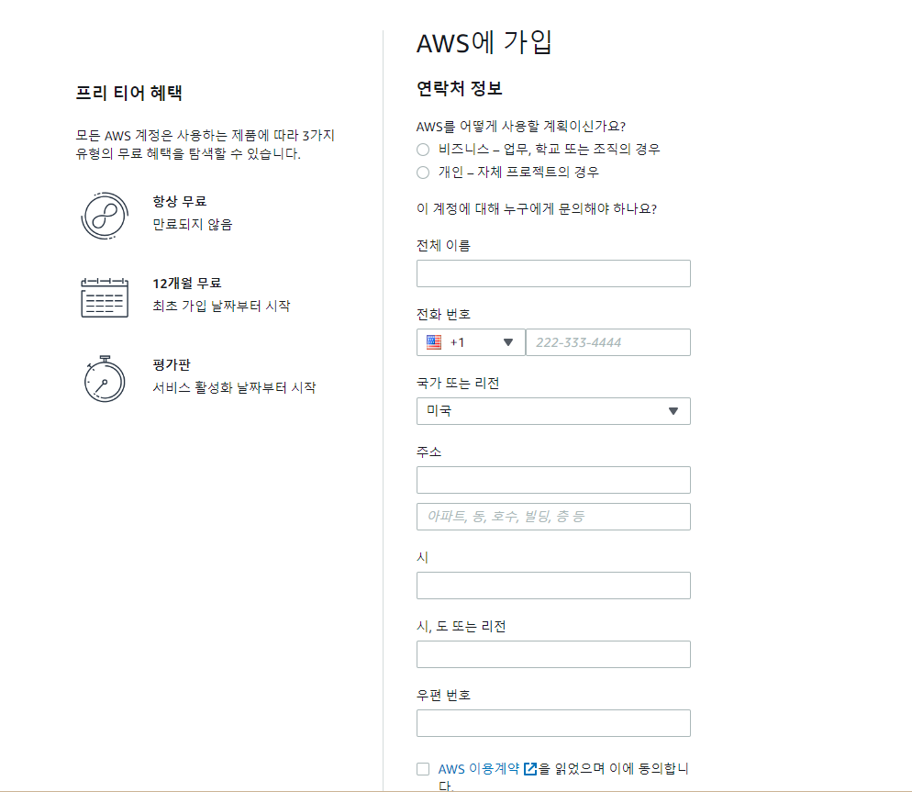Screen dimensions: 912x792
Task: Click the dropdown arrow beside +1
Action: pos(507,342)
